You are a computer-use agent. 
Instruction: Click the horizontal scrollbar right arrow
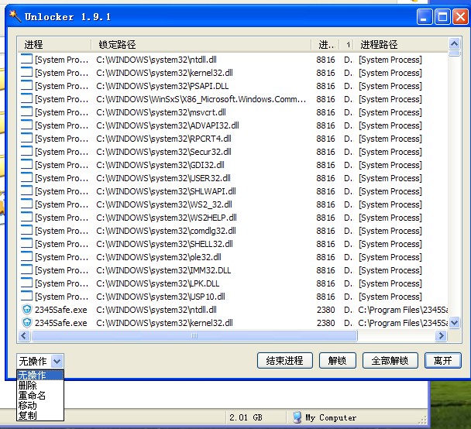tap(441, 335)
